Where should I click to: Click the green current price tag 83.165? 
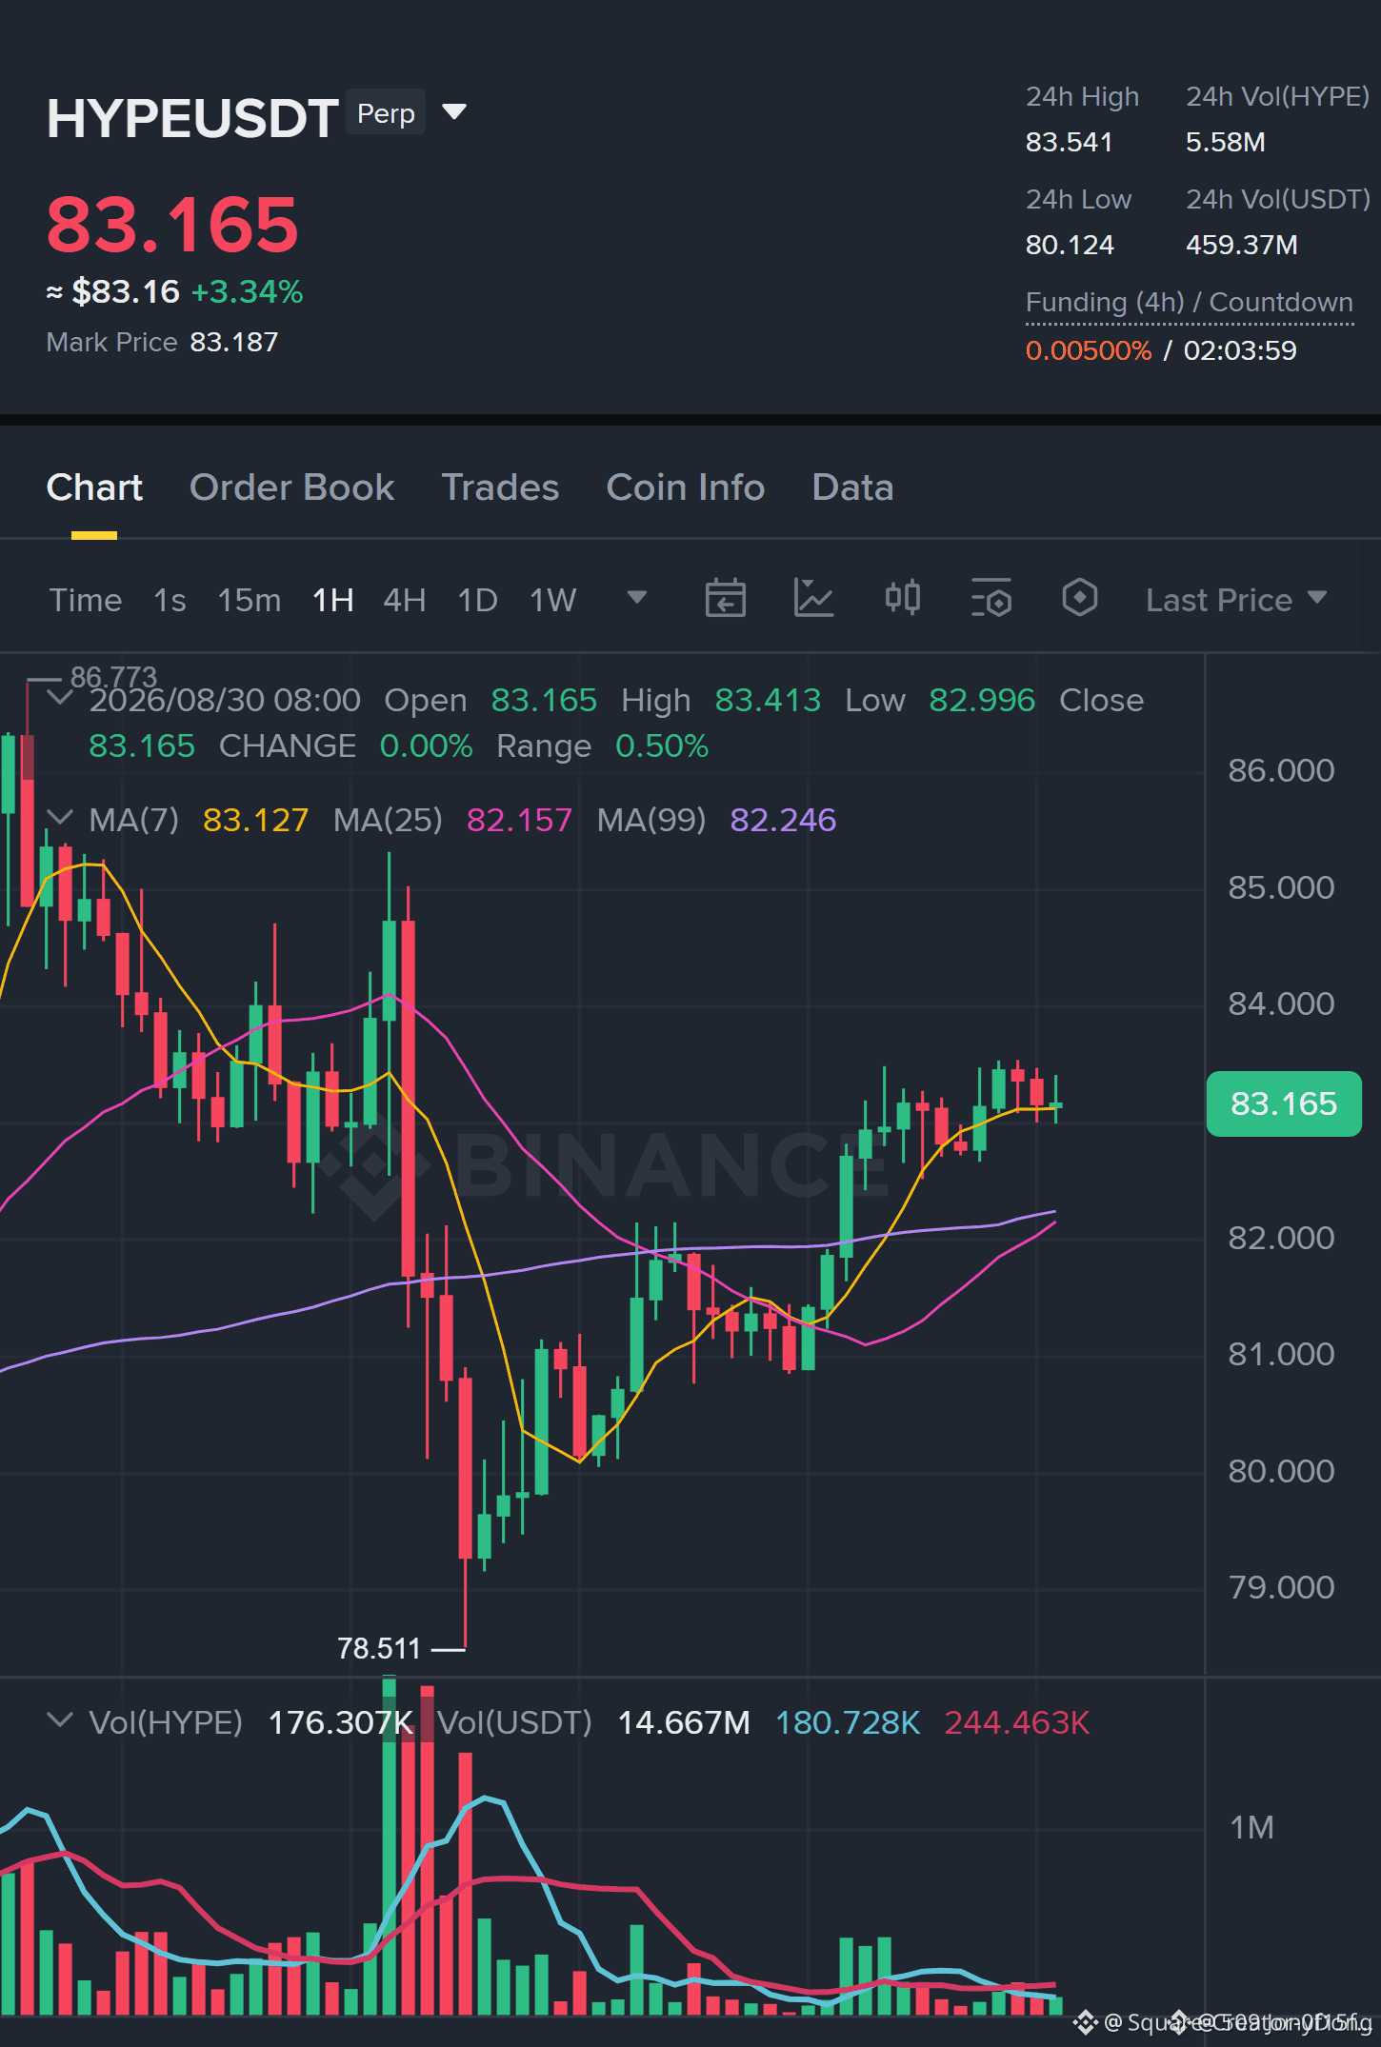click(1284, 1103)
